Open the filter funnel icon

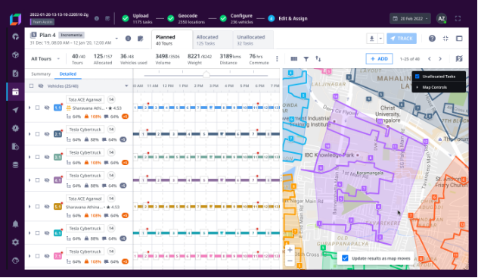coord(306,59)
